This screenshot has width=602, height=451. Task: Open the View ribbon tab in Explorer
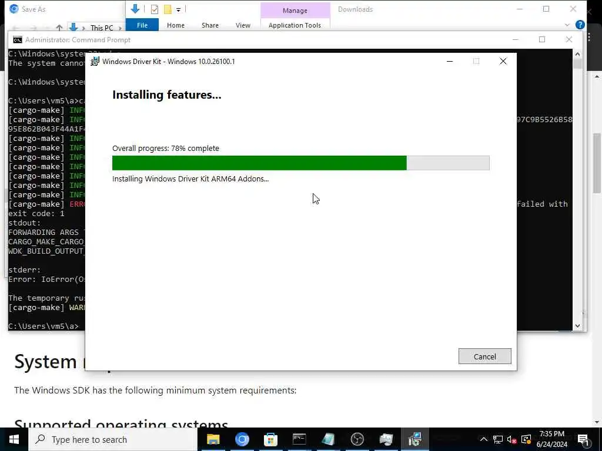click(x=243, y=25)
